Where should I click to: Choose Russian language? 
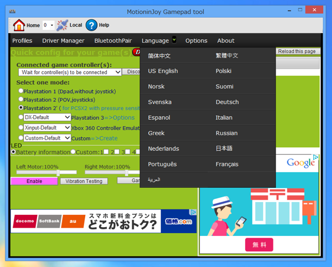(226, 133)
